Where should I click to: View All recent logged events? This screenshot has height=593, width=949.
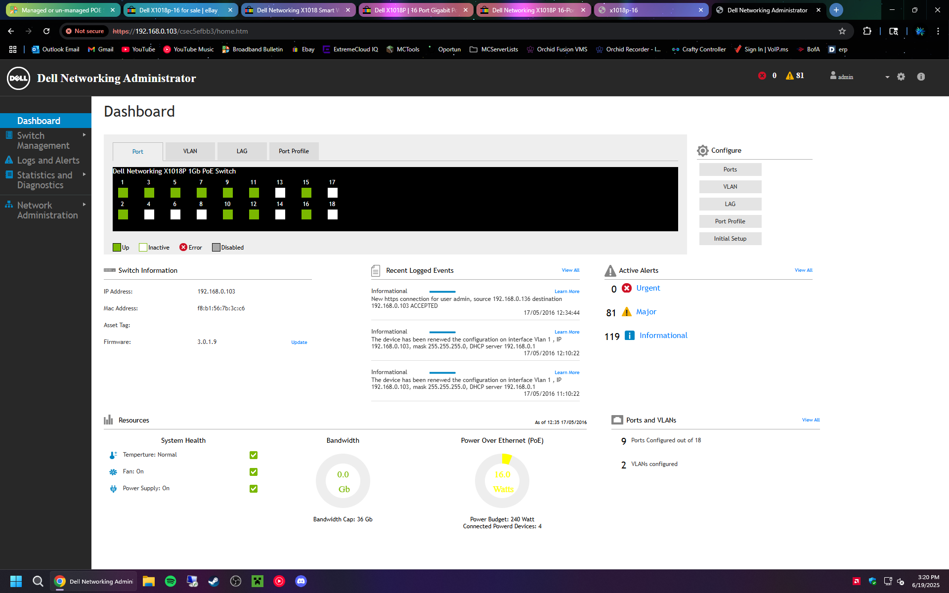click(x=570, y=270)
